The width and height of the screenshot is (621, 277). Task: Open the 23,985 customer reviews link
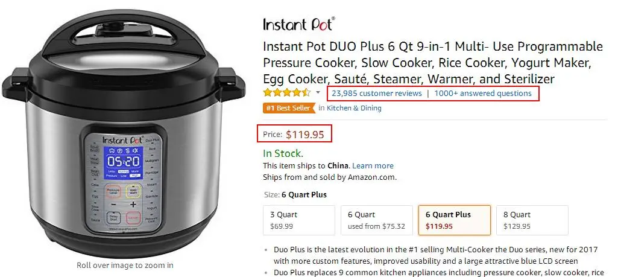tap(377, 94)
